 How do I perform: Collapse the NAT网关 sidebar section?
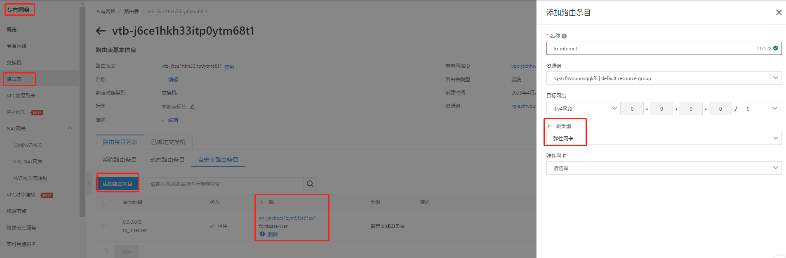70,128
